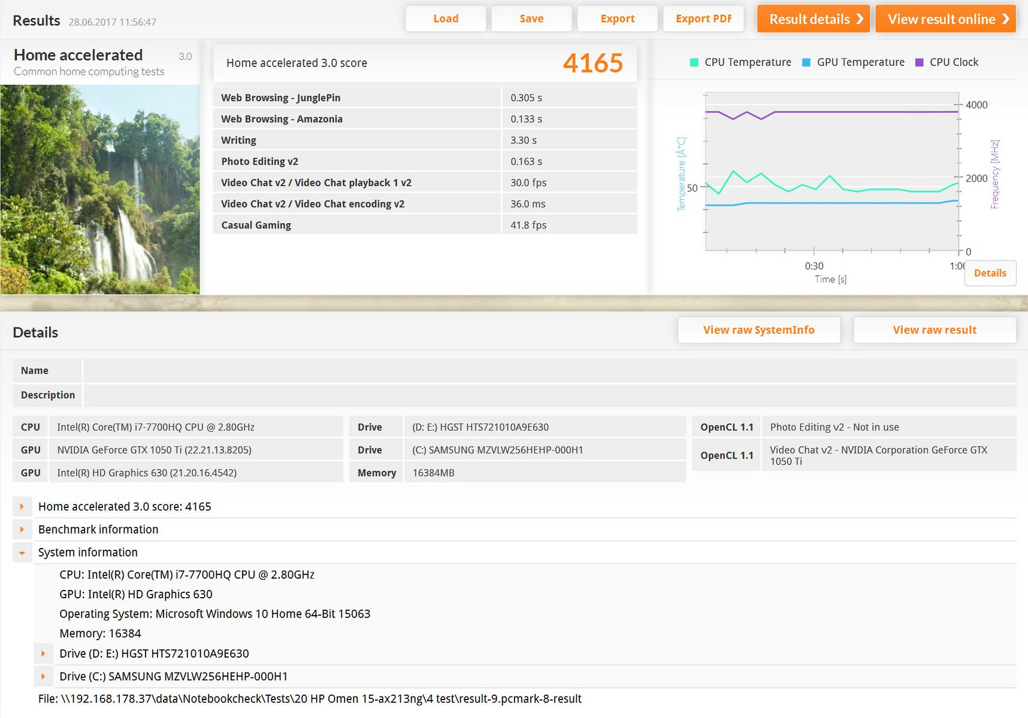
Task: Export the result as PDF
Action: click(704, 19)
